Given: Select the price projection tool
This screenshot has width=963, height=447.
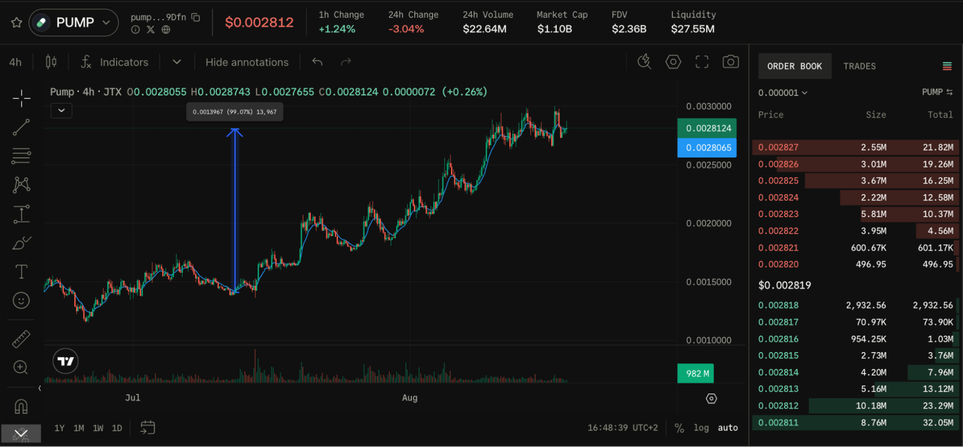Looking at the screenshot, I should pos(21,214).
